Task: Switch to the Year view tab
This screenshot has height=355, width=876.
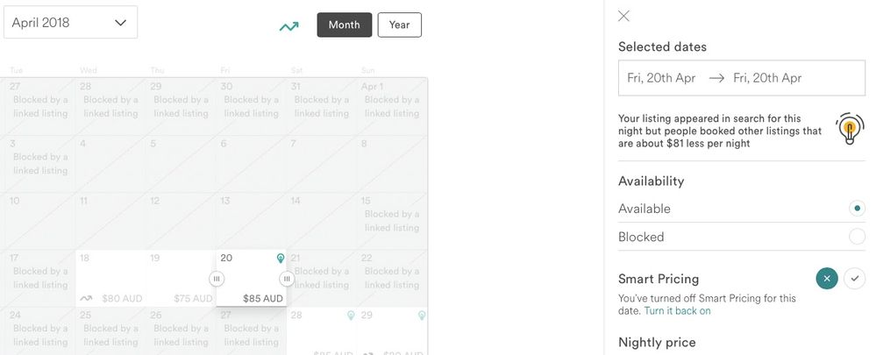Action: (399, 25)
